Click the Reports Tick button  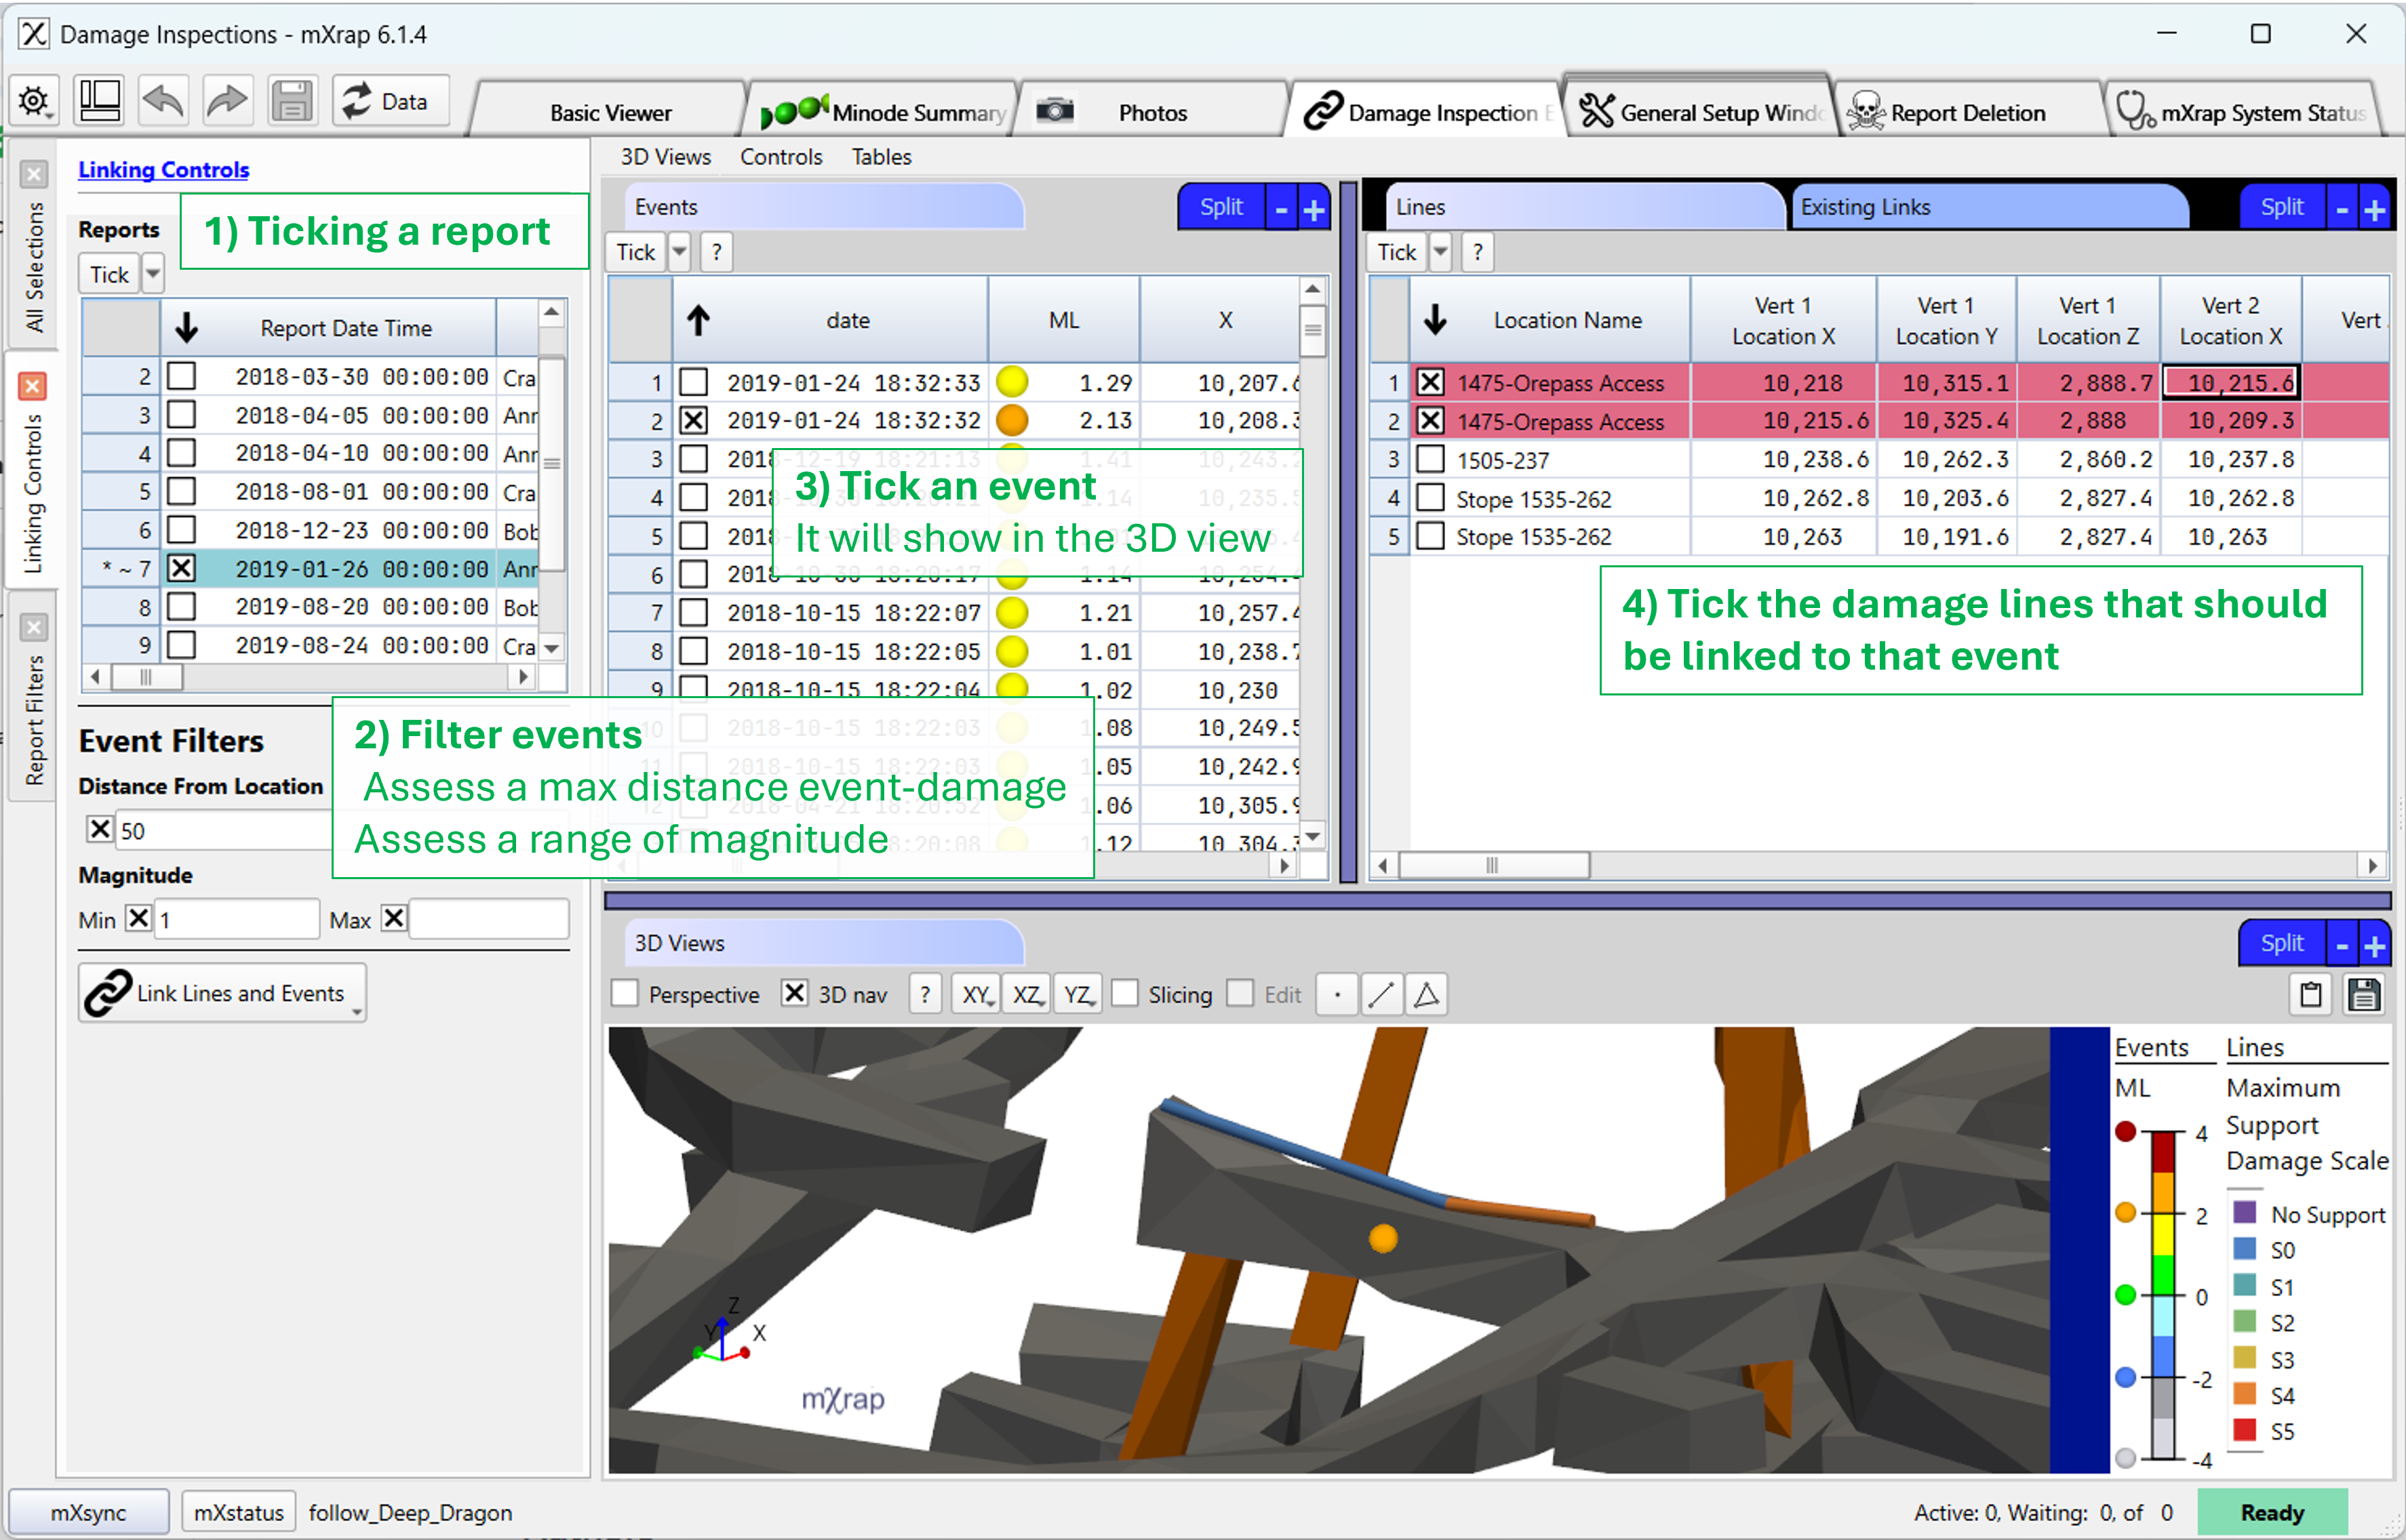pos(109,274)
